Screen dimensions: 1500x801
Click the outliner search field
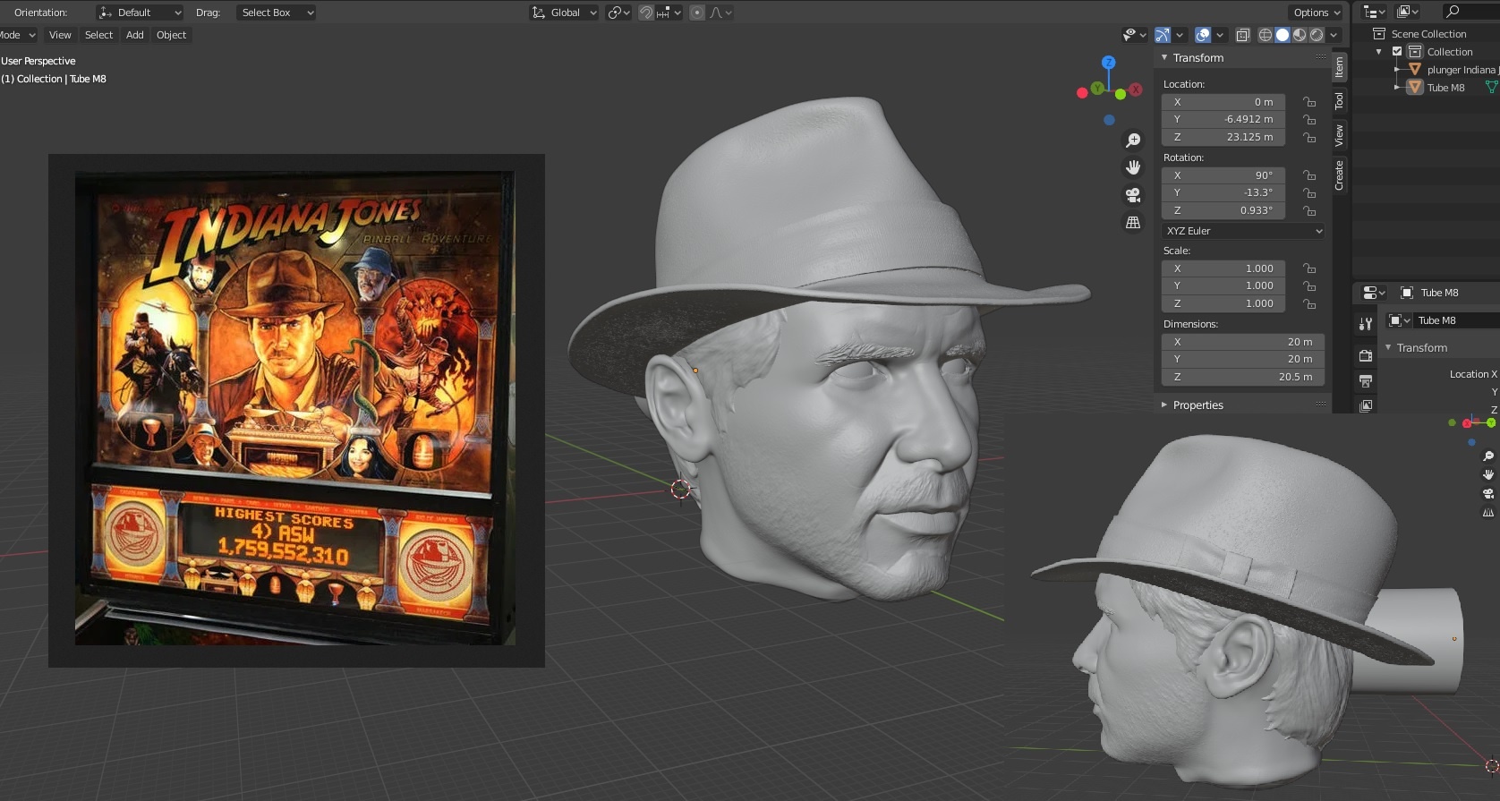pos(1472,12)
